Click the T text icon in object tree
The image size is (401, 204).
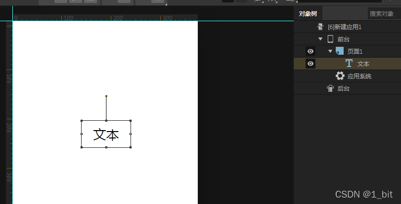(x=349, y=63)
